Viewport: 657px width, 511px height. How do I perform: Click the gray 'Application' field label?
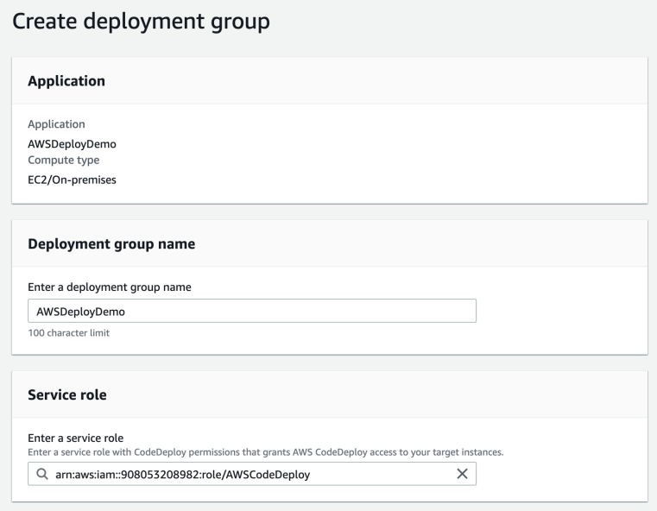click(57, 124)
